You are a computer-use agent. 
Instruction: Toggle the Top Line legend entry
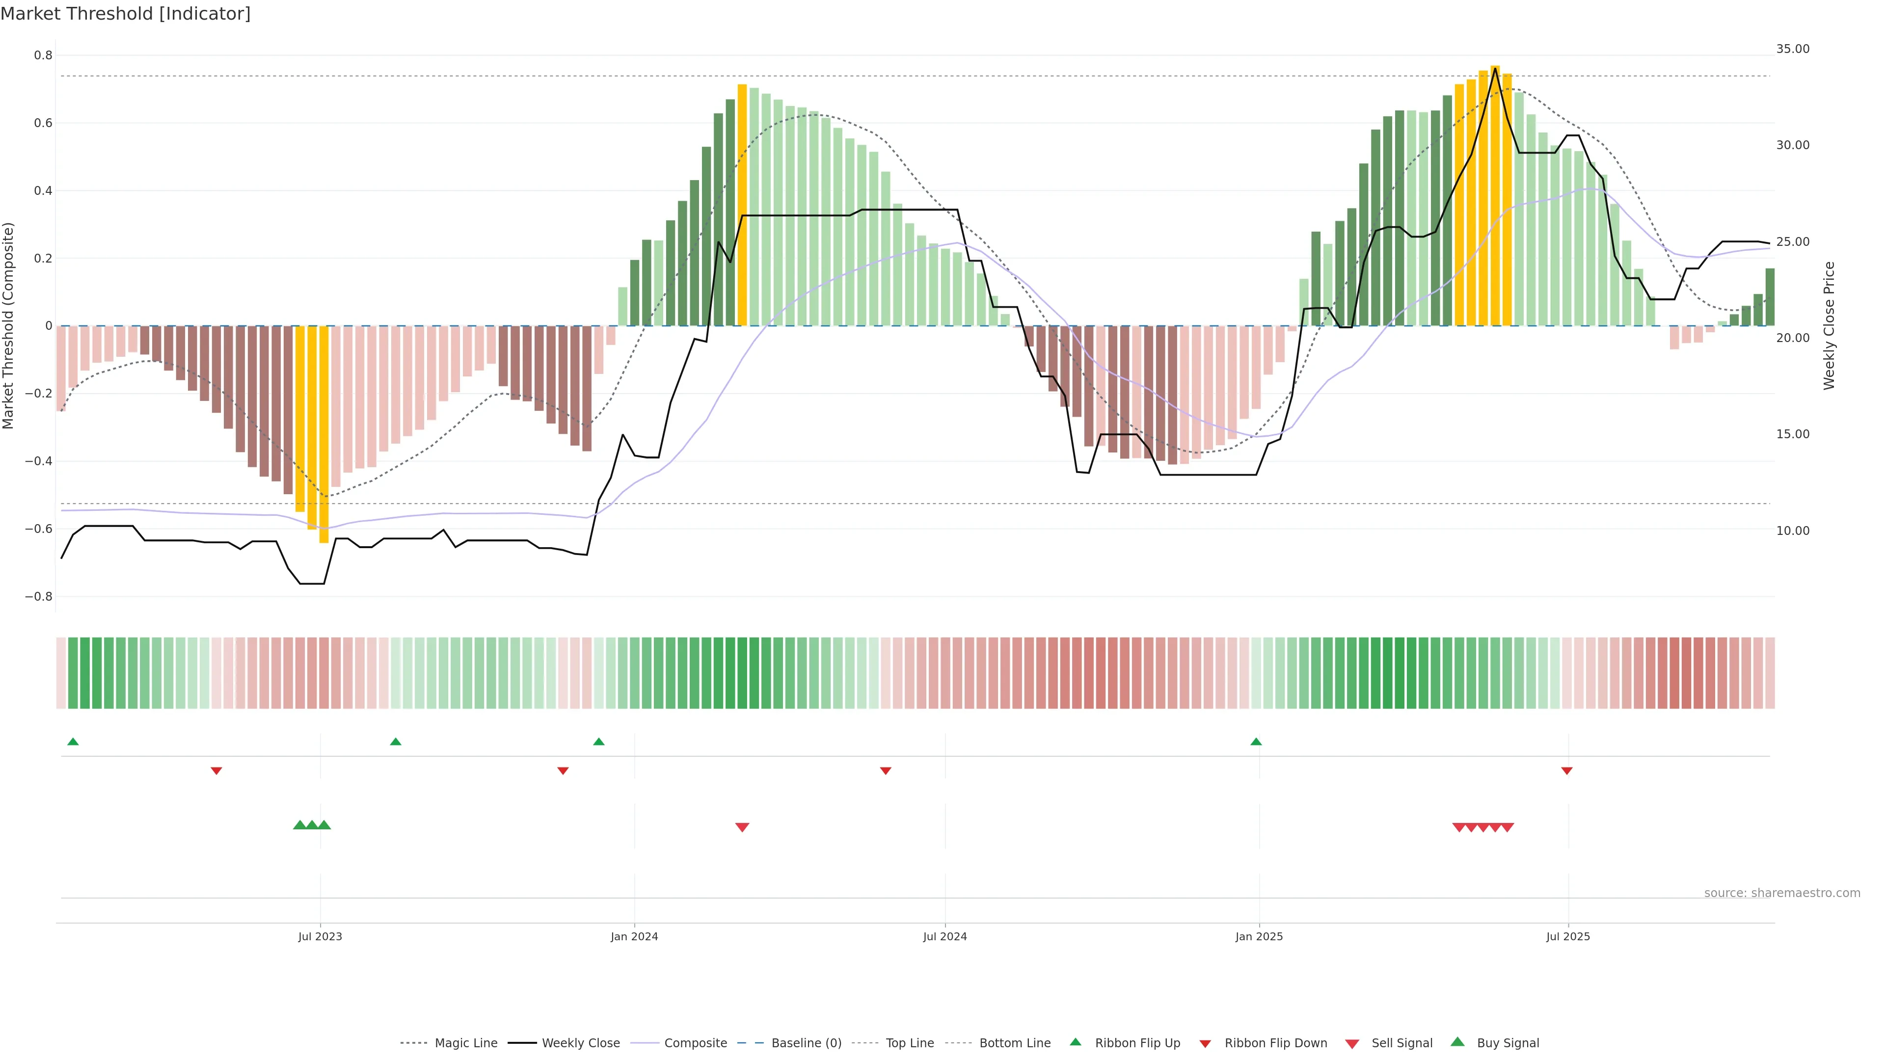click(910, 1043)
